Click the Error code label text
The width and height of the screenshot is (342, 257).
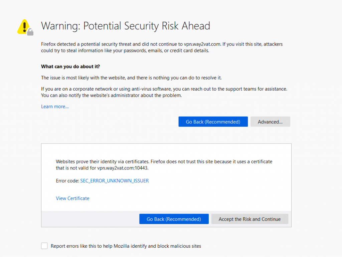[x=66, y=181]
